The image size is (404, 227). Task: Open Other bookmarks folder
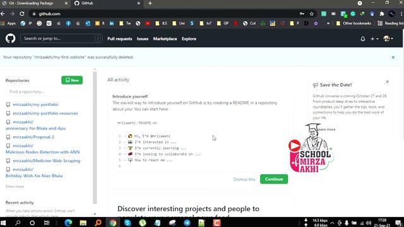(x=353, y=23)
